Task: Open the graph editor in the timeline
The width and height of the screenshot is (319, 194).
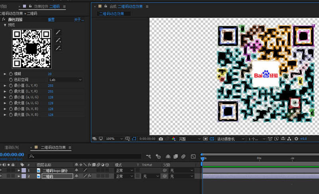Action: (x=193, y=157)
